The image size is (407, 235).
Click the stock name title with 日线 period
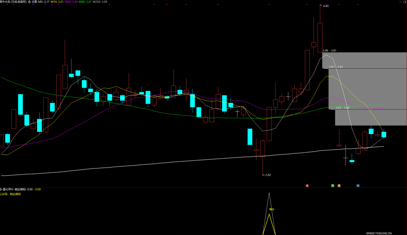13,2
